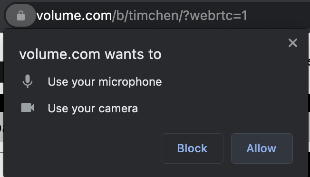The width and height of the screenshot is (310, 177).
Task: Click the "Use your camera" label
Action: tap(93, 108)
